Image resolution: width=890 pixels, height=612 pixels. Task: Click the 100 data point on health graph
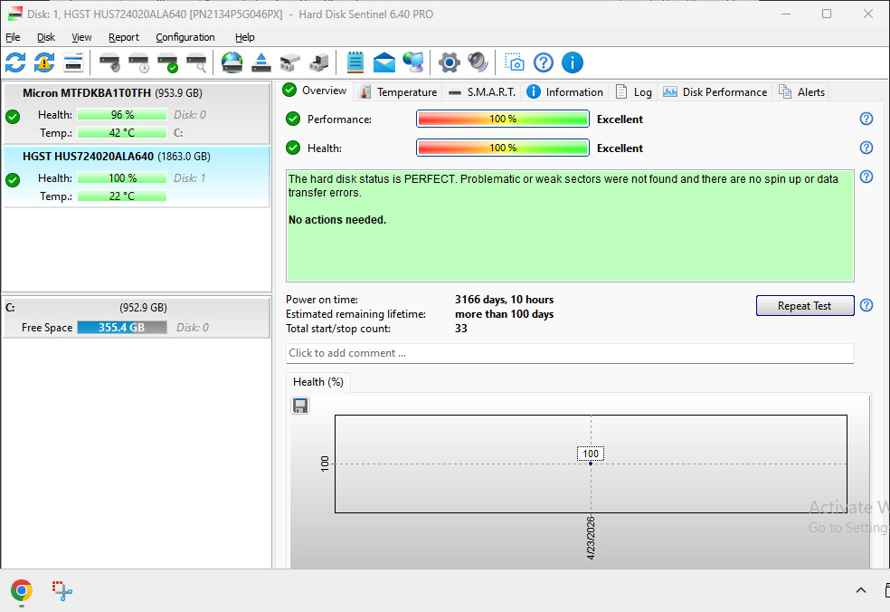[x=591, y=464]
